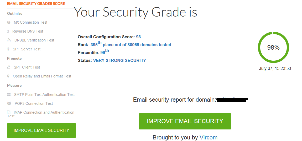The image size is (302, 141).
Task: Follow the Vircom link
Action: 209,137
